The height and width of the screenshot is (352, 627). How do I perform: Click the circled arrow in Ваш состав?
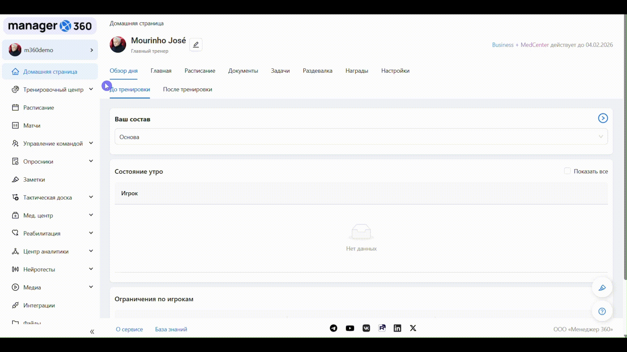point(603,118)
